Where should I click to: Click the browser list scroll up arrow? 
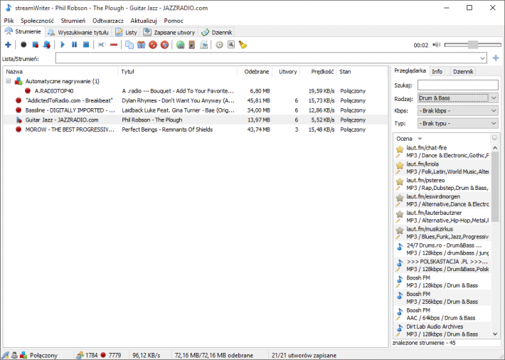[495, 147]
